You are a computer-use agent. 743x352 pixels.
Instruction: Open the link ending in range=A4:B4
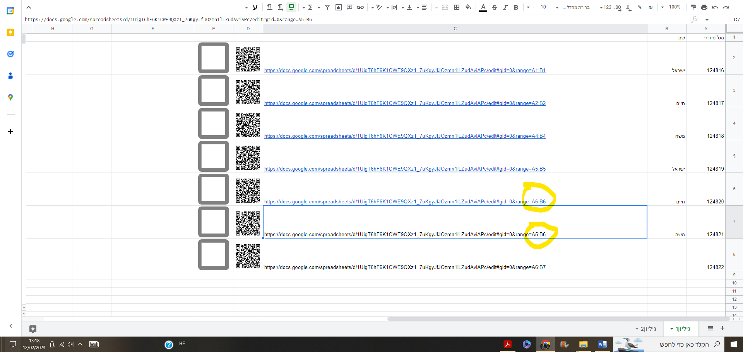click(x=405, y=136)
